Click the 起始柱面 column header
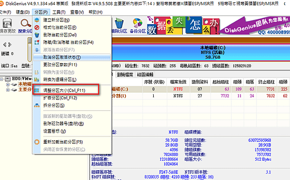290x180 pixels. (221, 82)
